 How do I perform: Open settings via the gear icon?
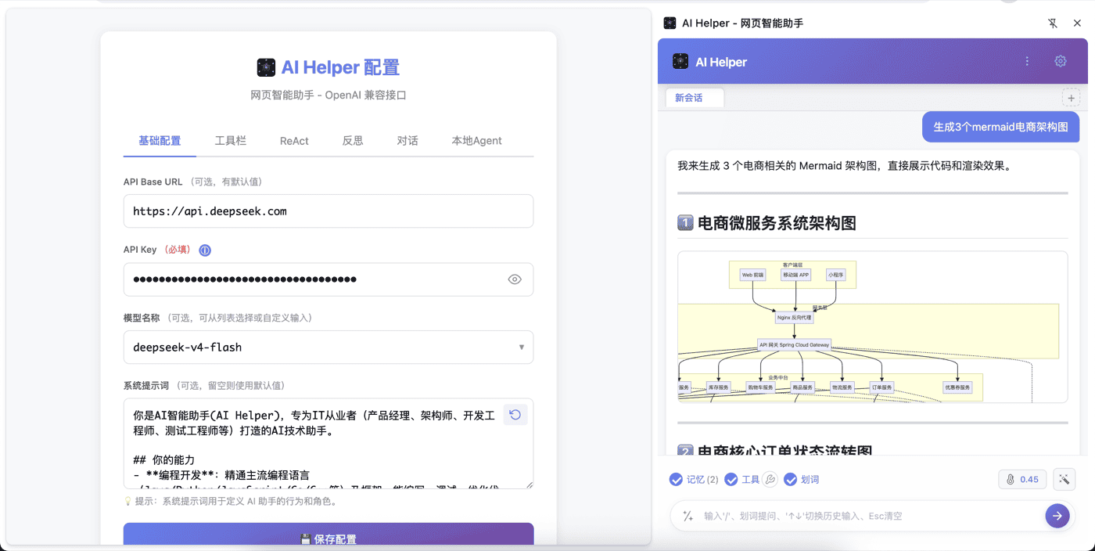1061,61
